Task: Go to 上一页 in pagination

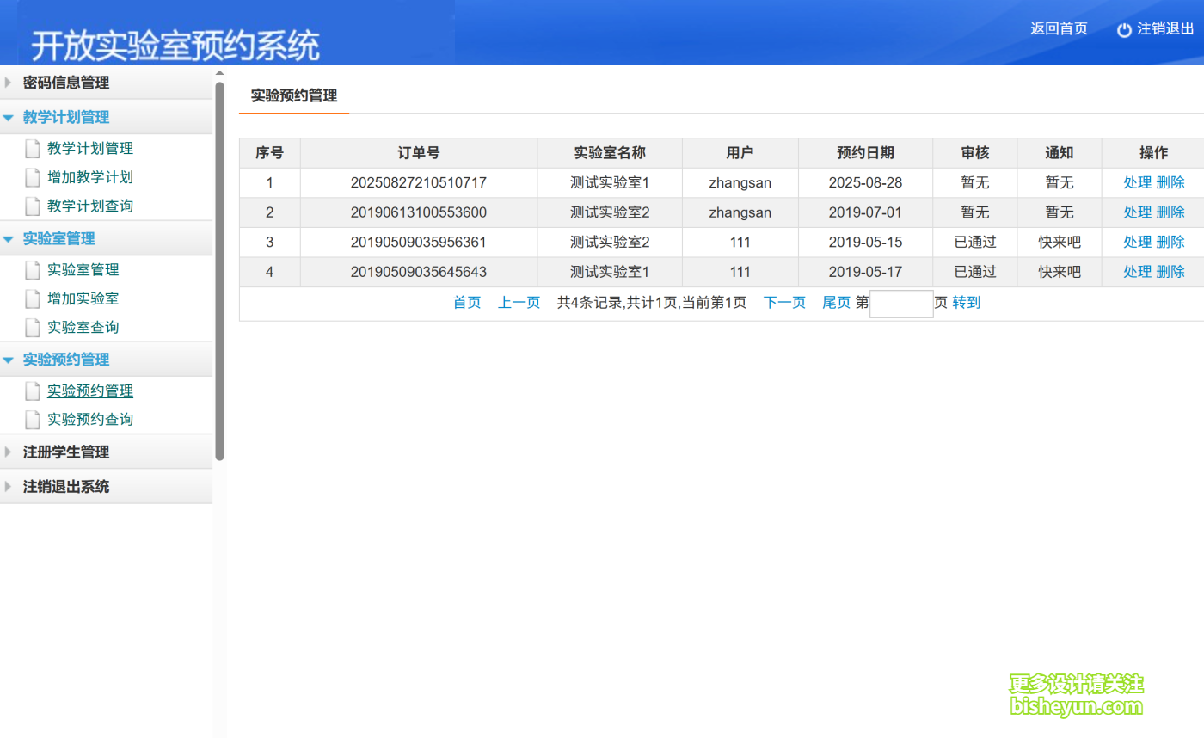Action: [519, 303]
